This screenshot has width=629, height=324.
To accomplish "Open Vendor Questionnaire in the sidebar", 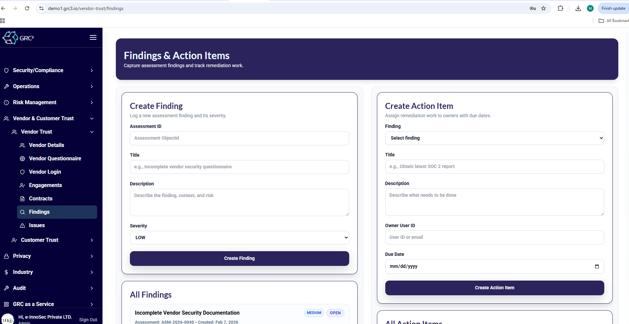I will [55, 158].
